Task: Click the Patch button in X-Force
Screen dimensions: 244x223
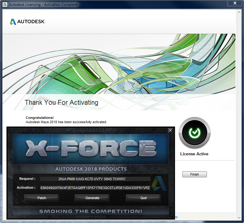Action: tap(42, 198)
